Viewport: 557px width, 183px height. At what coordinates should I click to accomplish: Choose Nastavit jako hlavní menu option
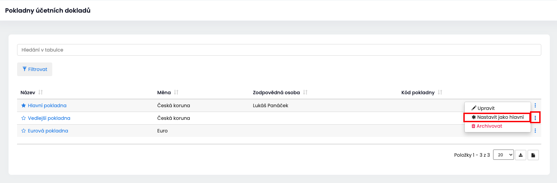pyautogui.click(x=497, y=117)
